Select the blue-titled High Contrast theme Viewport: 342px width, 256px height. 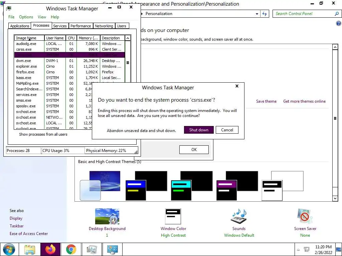(x=146, y=185)
